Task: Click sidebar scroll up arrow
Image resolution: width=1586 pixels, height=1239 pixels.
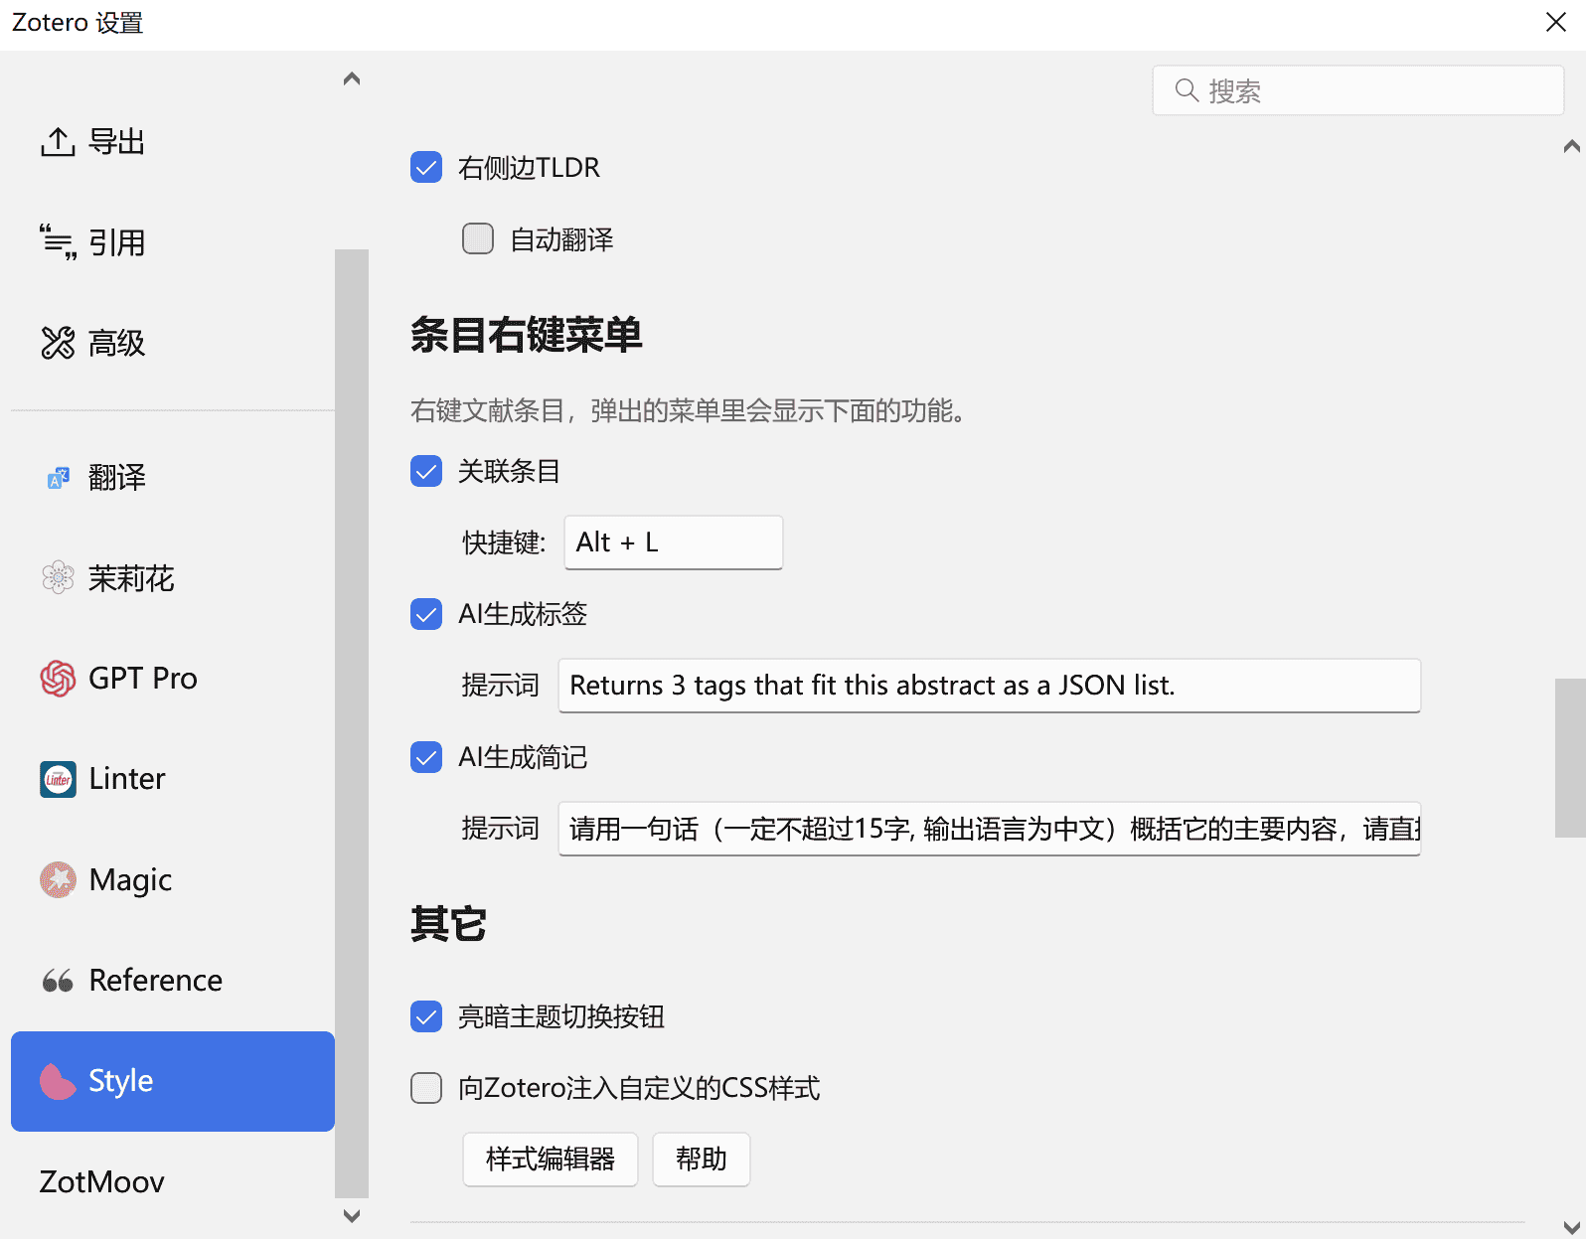Action: [352, 78]
